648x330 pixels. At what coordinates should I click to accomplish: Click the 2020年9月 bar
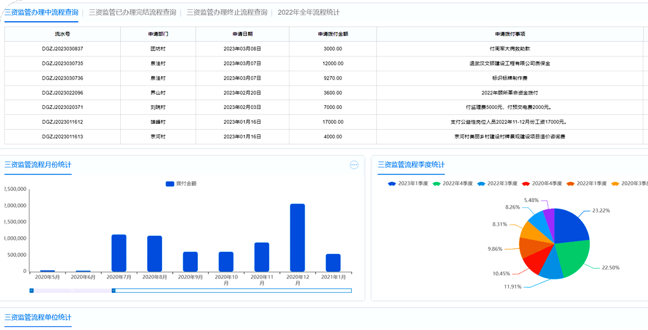coord(190,262)
